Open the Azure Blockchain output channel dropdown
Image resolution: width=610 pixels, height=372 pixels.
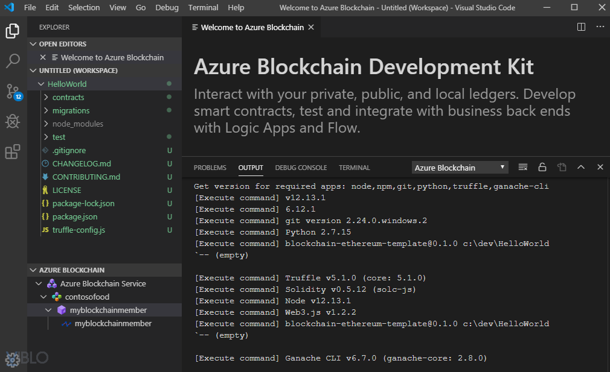coord(460,168)
